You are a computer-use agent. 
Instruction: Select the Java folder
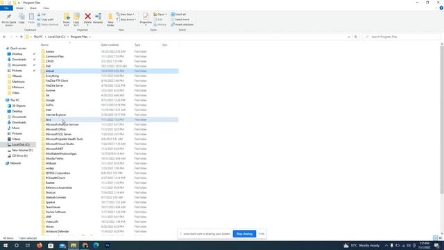110,119
